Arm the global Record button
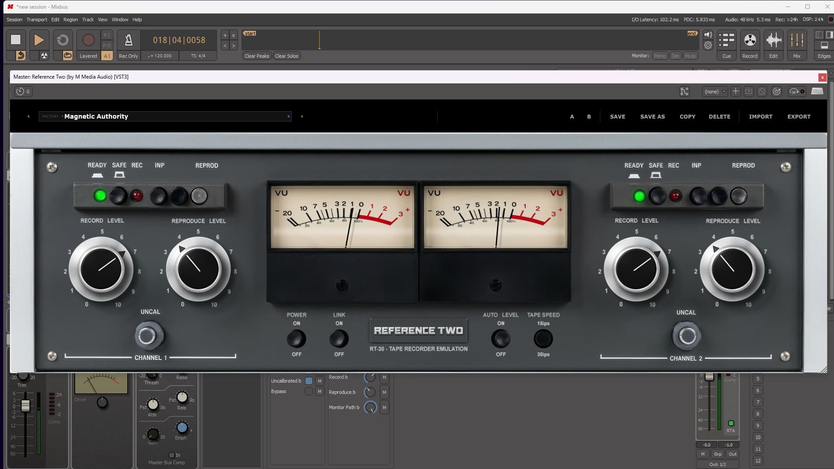Image resolution: width=834 pixels, height=469 pixels. coord(88,40)
